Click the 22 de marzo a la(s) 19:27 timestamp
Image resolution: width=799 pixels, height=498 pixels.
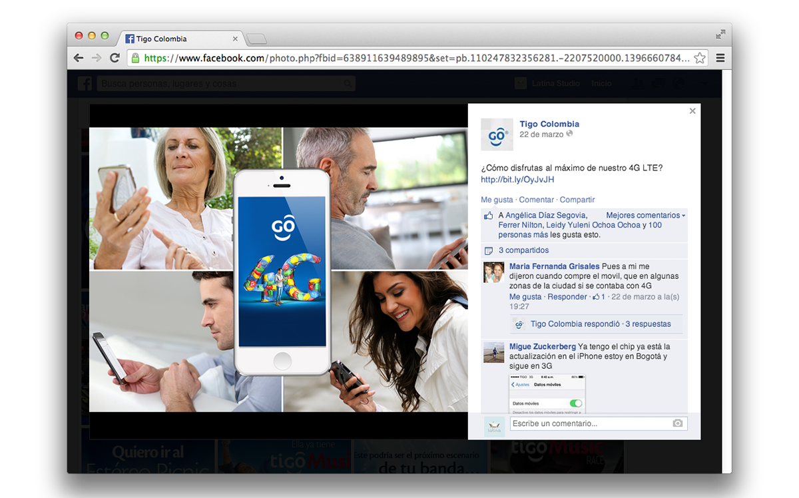[595, 302]
